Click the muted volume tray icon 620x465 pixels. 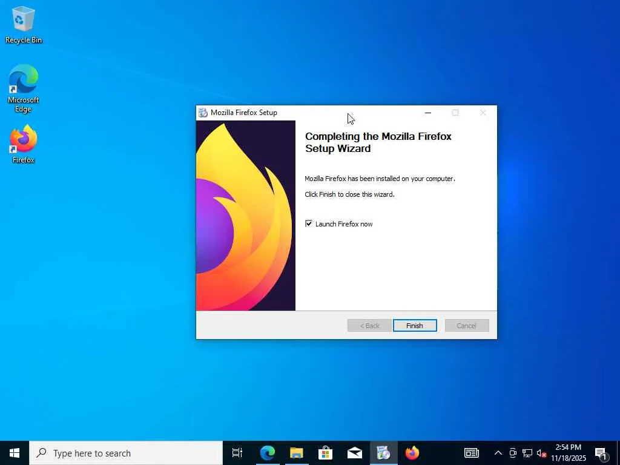[x=541, y=453]
